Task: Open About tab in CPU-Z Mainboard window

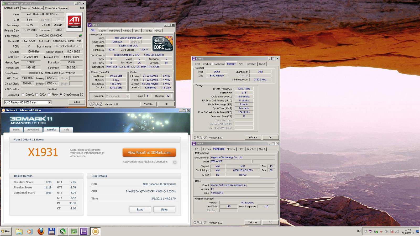Action: coord(262,149)
